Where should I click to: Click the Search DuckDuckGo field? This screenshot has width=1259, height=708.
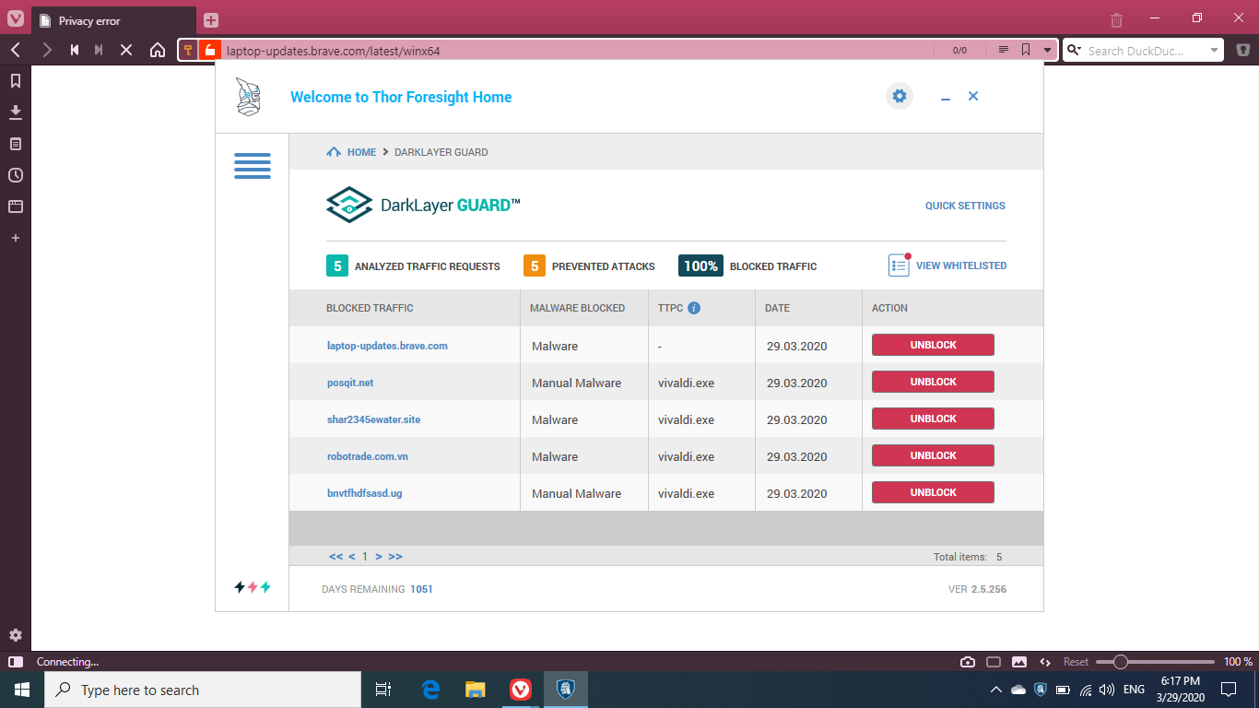1145,51
